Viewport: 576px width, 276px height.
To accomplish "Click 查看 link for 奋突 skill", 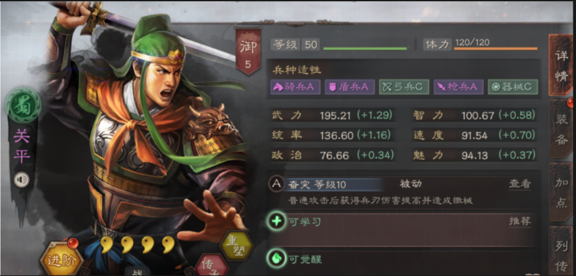I will pos(519,184).
